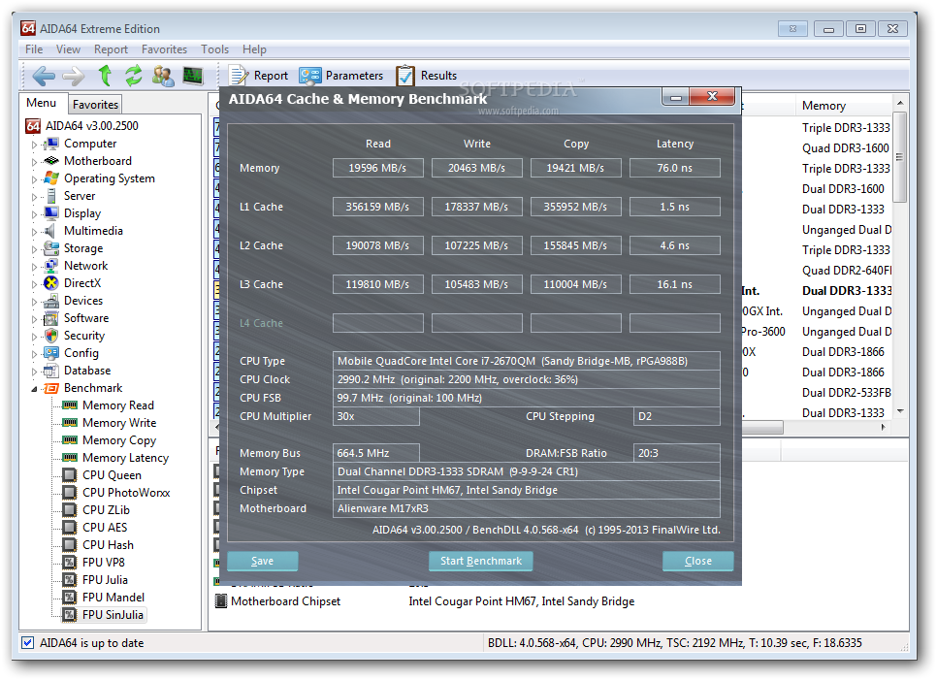937x680 pixels.
Task: Select the DirectX item in the tree
Action: click(x=81, y=283)
